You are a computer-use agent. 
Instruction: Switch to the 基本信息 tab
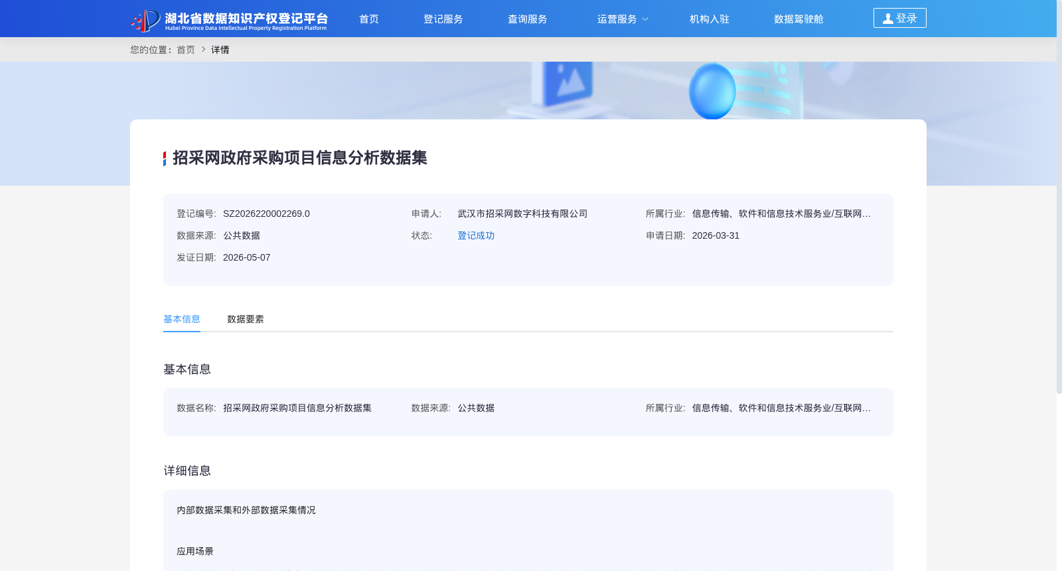pyautogui.click(x=182, y=319)
